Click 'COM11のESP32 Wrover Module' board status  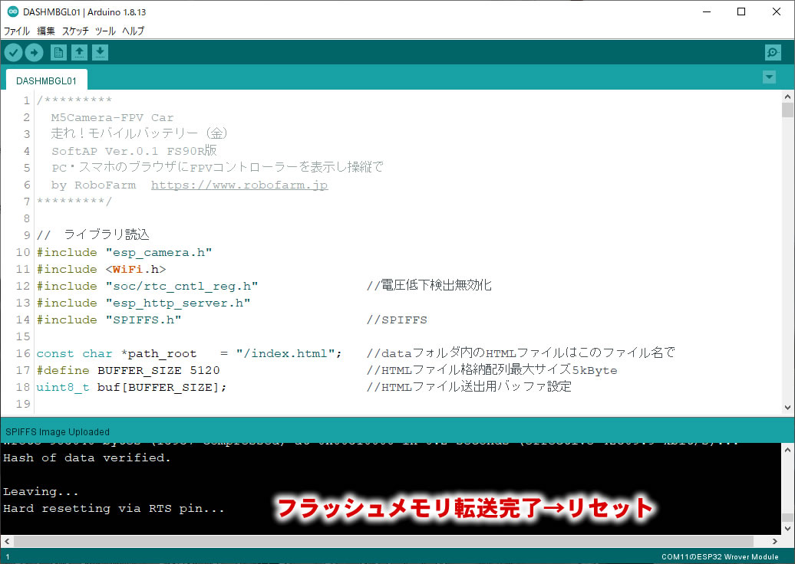click(720, 556)
